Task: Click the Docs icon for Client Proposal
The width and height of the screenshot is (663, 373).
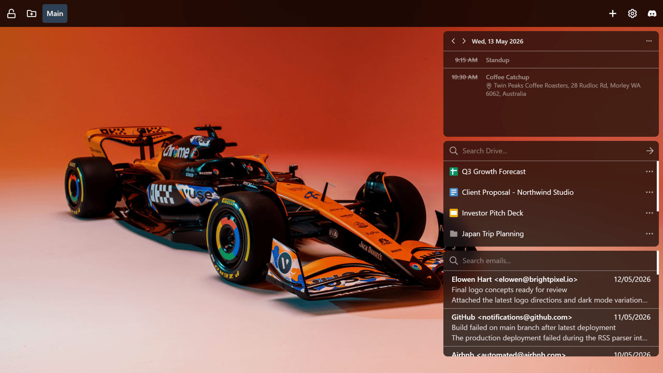Action: pos(454,192)
